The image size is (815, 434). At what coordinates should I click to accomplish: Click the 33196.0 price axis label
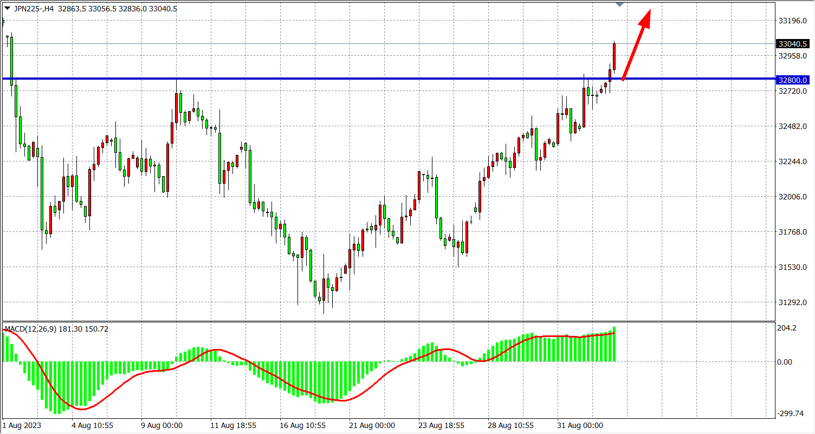792,21
